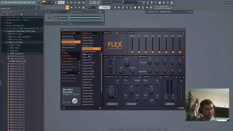This screenshot has height=131, width=233.
Task: Open the RECENT section in FLEX
Action: coord(65,53)
